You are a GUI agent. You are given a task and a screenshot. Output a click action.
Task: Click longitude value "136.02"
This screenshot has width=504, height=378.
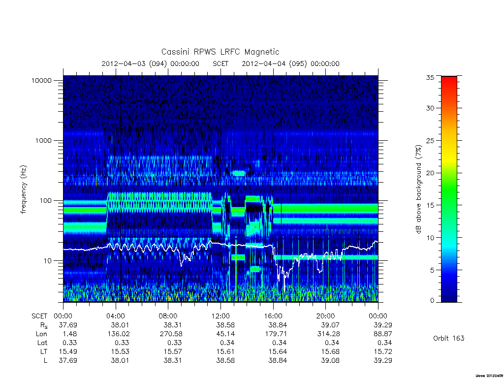118,334
